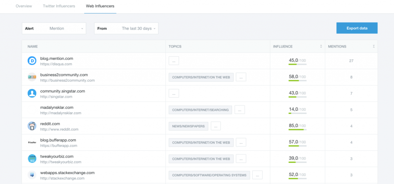Viewport: 394px width, 184px height.
Task: Click the 52,0 influence score
Action: (293, 174)
